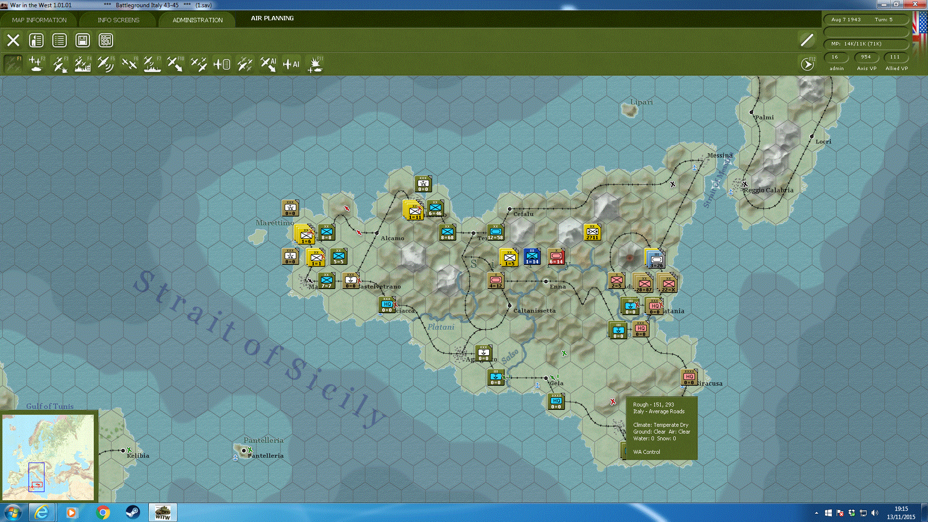Select the yellow unit stack labeled 1=11
Image resolution: width=928 pixels, height=522 pixels.
click(414, 210)
